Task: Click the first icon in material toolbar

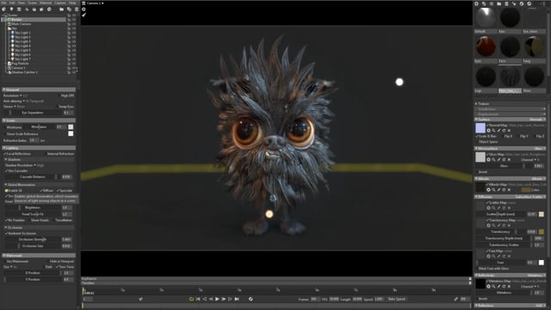Action: pyautogui.click(x=476, y=3)
